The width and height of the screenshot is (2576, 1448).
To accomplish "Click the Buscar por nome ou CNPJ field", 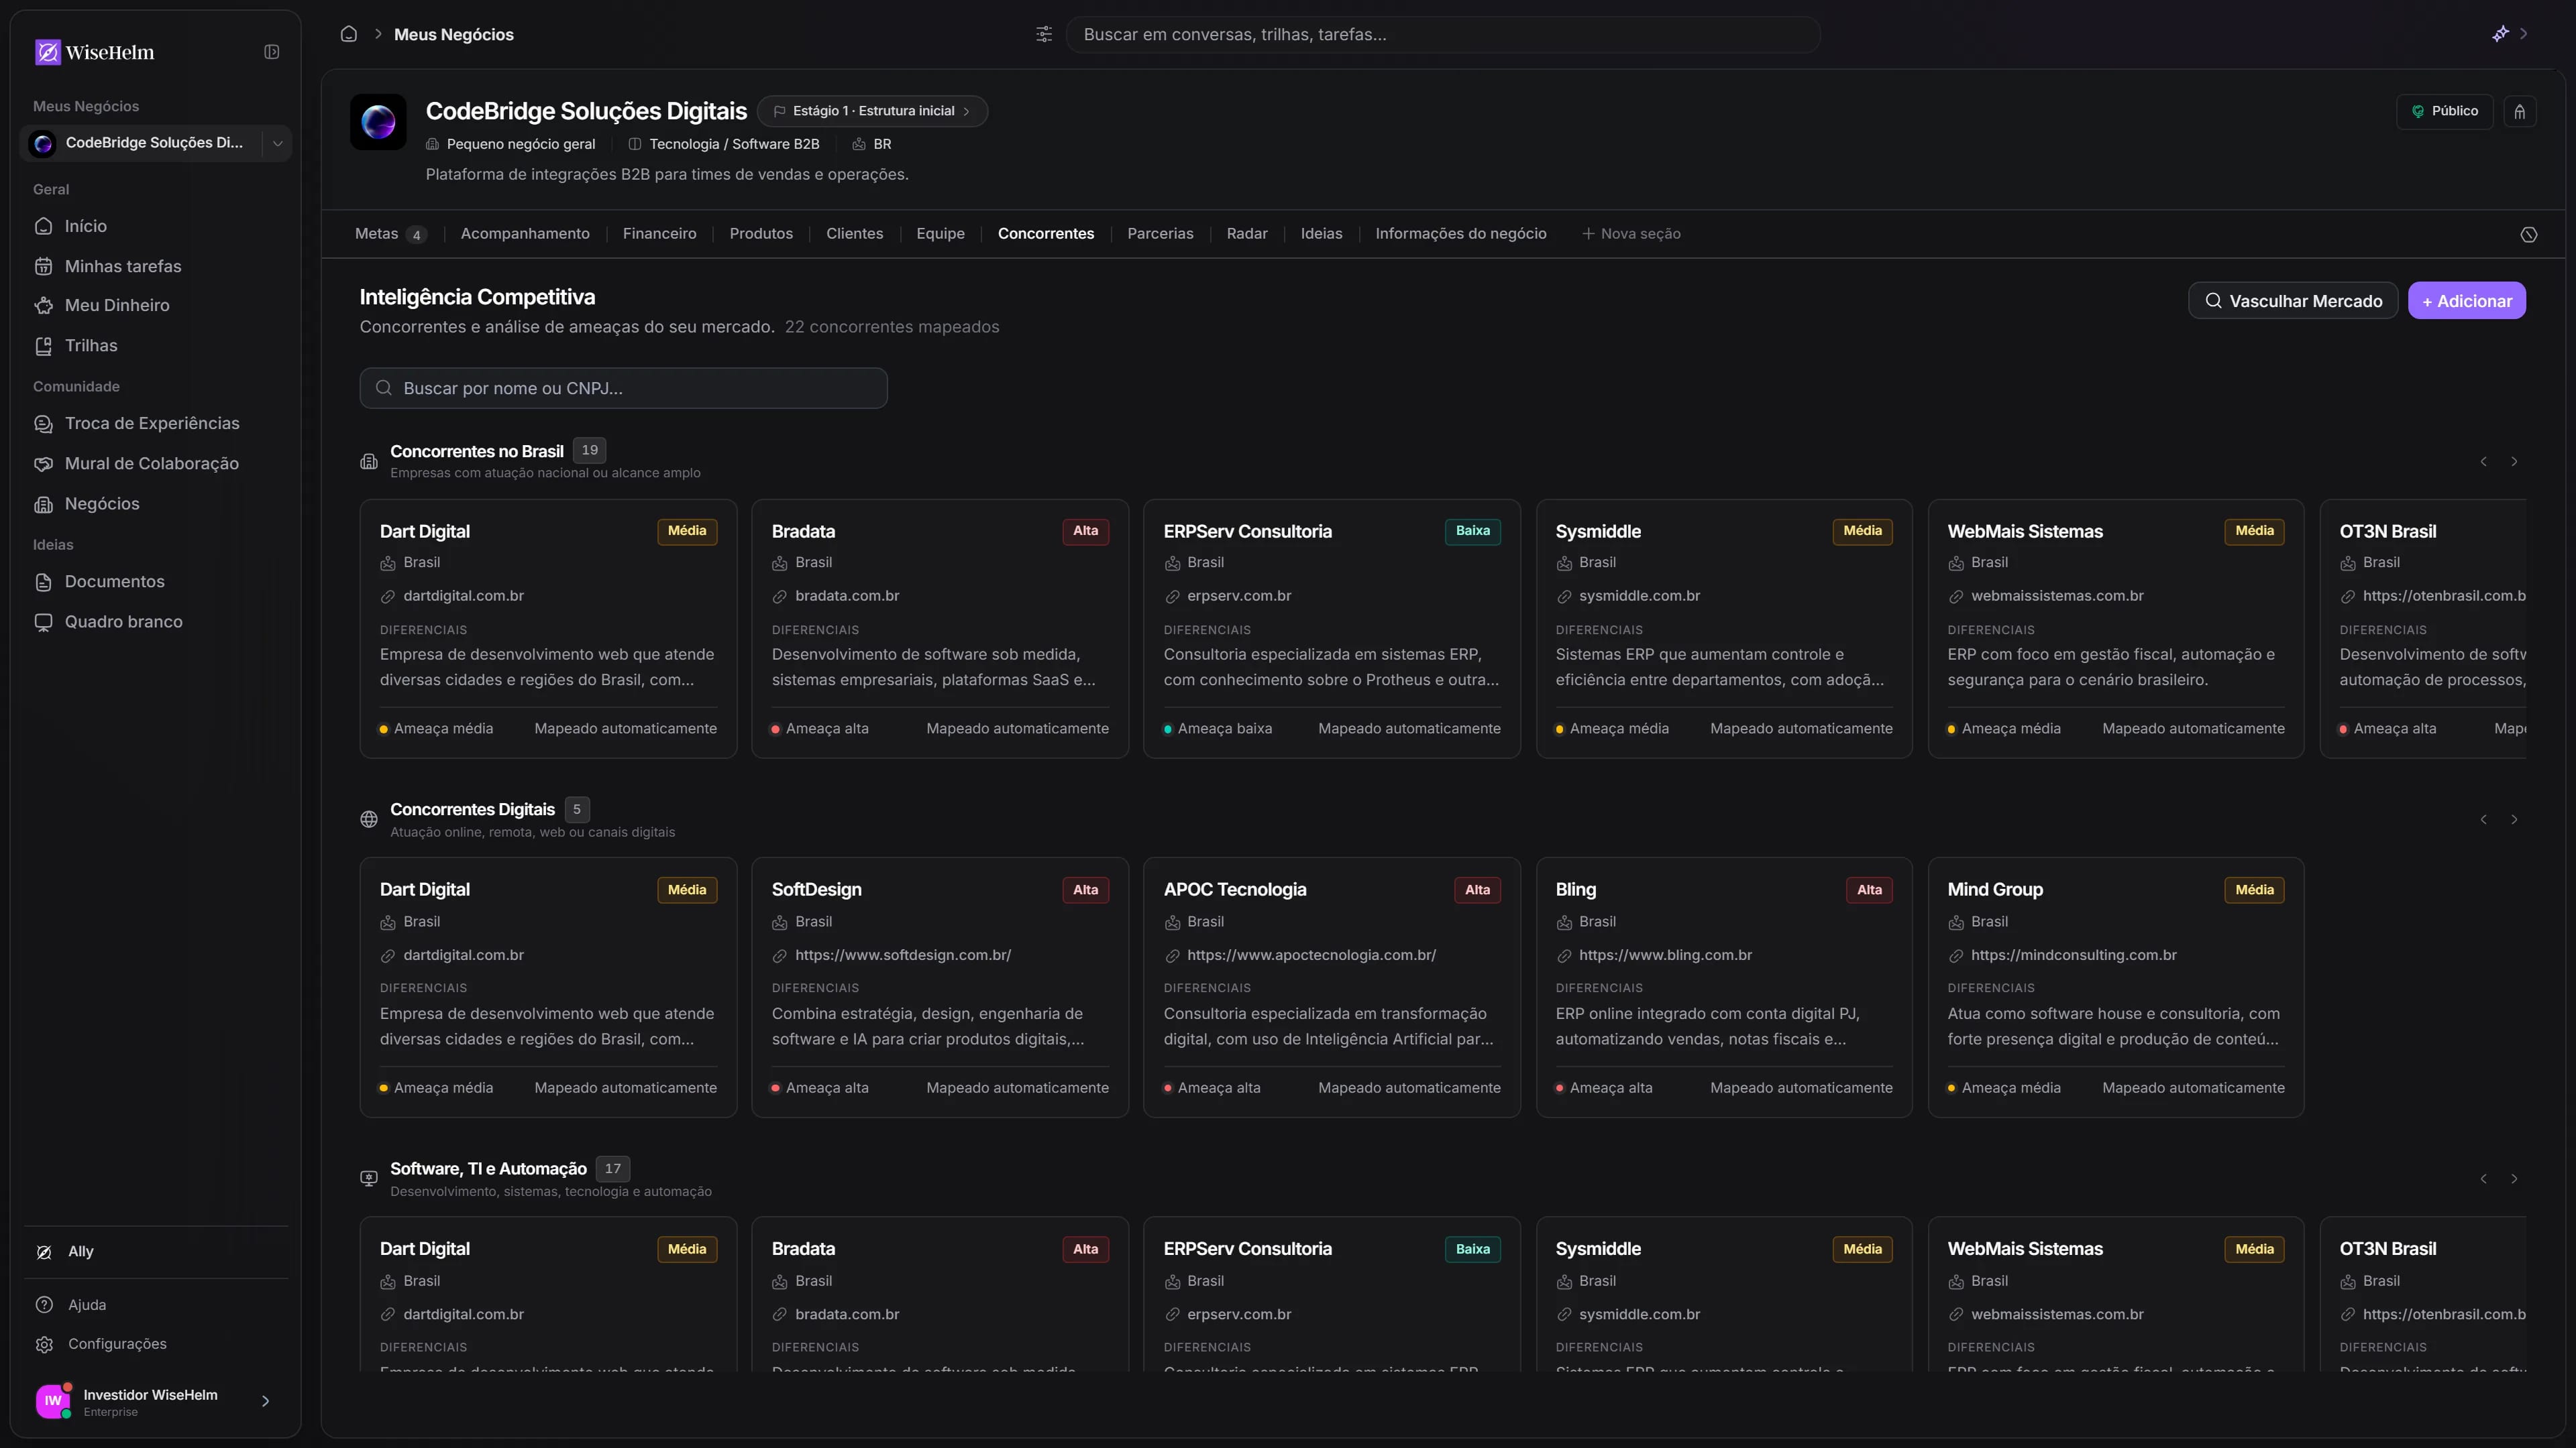I will point(624,387).
